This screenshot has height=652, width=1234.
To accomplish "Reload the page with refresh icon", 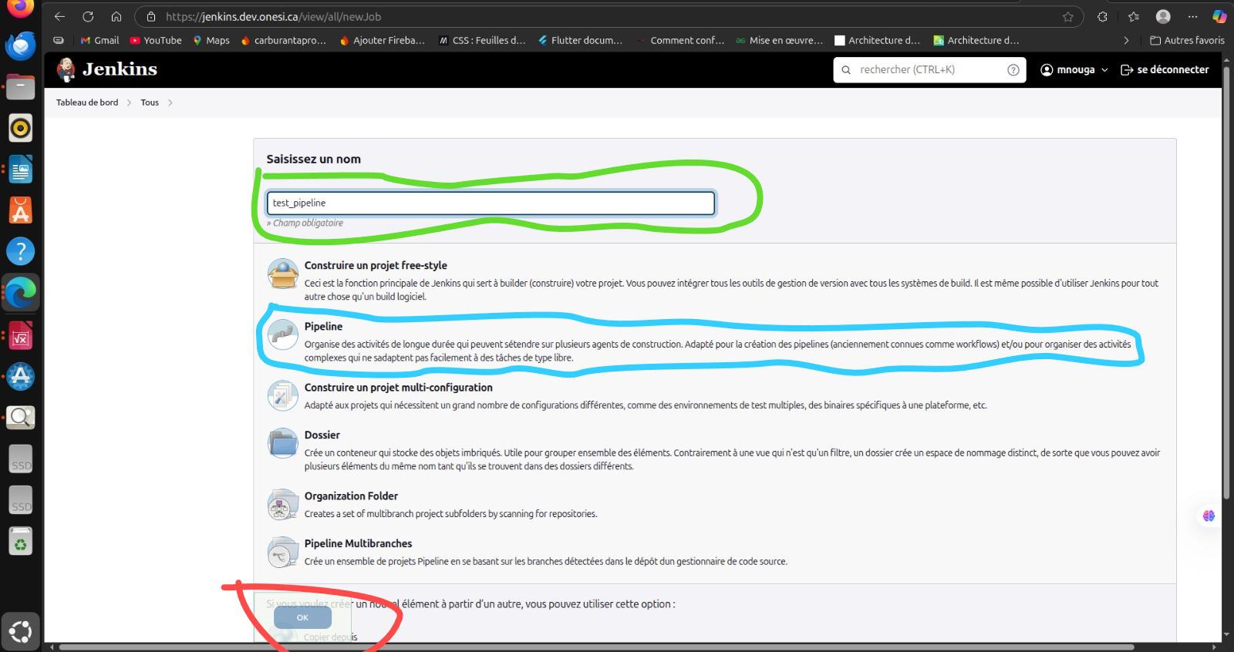I will click(88, 16).
